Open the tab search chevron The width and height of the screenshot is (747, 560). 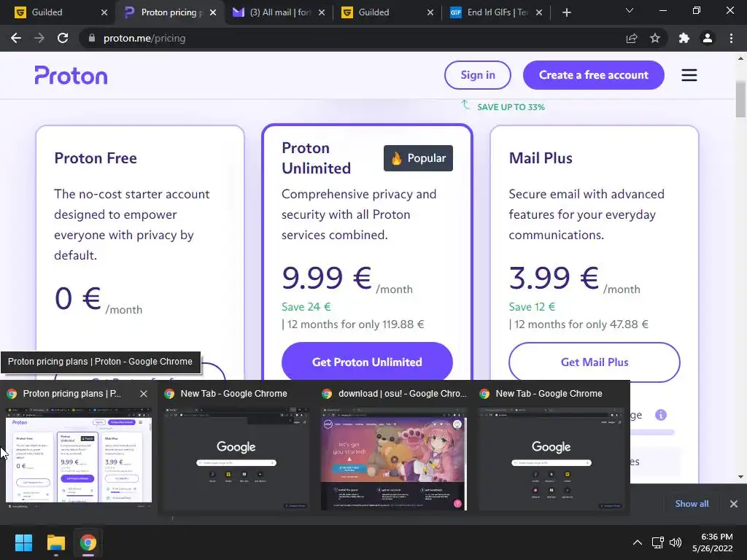630,10
